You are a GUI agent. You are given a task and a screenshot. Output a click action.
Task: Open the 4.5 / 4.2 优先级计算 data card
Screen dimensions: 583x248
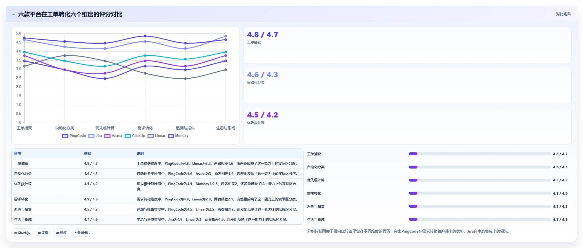point(407,126)
